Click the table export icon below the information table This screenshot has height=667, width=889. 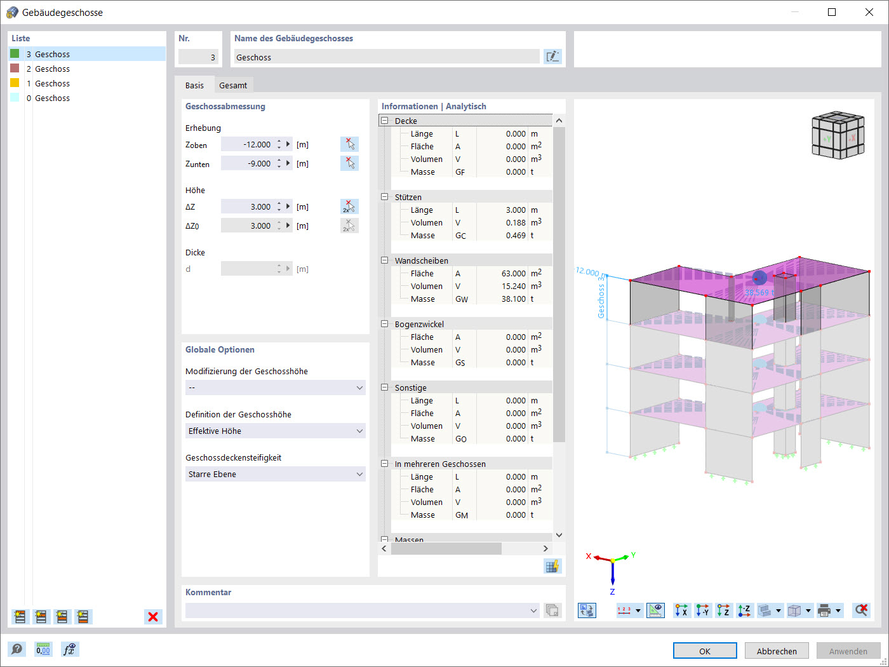(552, 566)
